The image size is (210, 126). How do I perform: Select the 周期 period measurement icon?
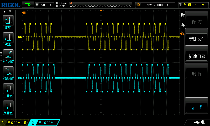tap(8, 21)
